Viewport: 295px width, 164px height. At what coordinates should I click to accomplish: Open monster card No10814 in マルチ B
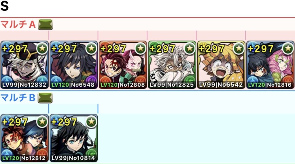click(74, 138)
